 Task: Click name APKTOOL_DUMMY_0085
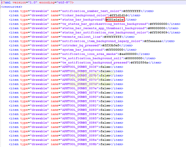pyautogui.click(x=80, y=118)
